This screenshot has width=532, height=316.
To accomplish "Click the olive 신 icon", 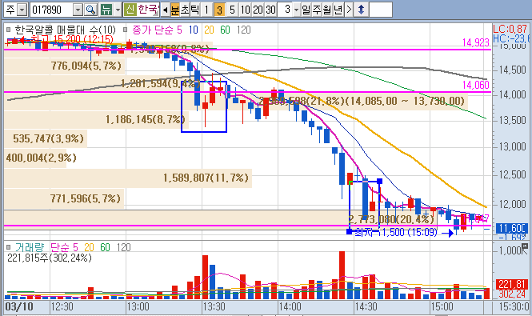I will pos(130,10).
